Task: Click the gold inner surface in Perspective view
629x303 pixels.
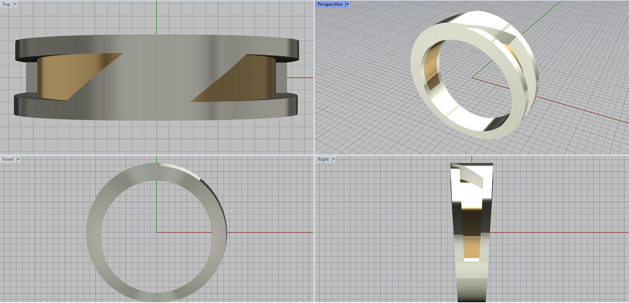Action: point(432,71)
